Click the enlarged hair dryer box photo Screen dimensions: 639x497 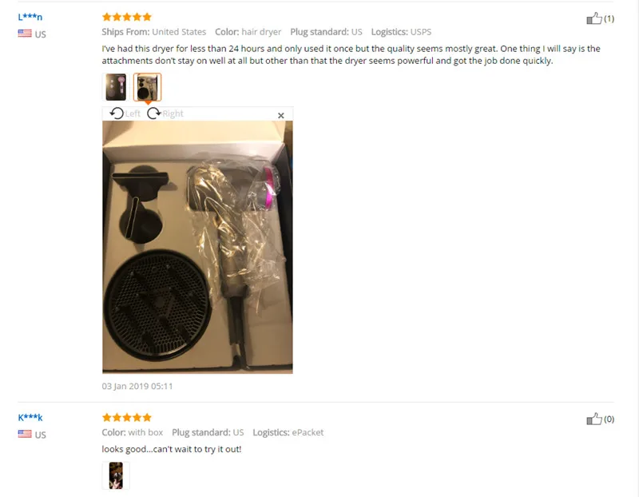coord(197,247)
